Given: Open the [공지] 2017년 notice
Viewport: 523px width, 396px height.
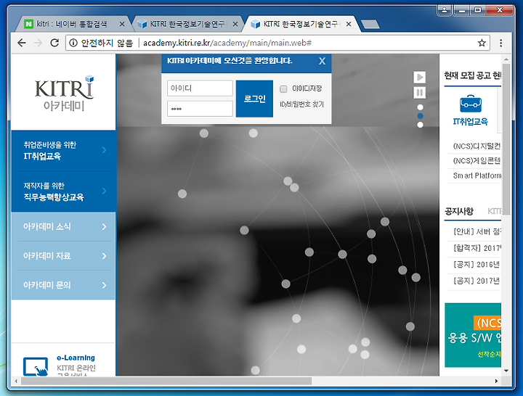Looking at the screenshot, I should coord(477,281).
